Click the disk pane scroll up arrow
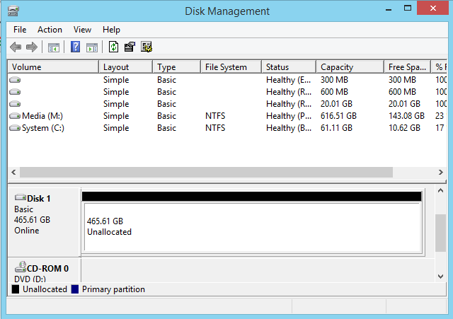Screen dimensions: 453x319 coord(440,190)
